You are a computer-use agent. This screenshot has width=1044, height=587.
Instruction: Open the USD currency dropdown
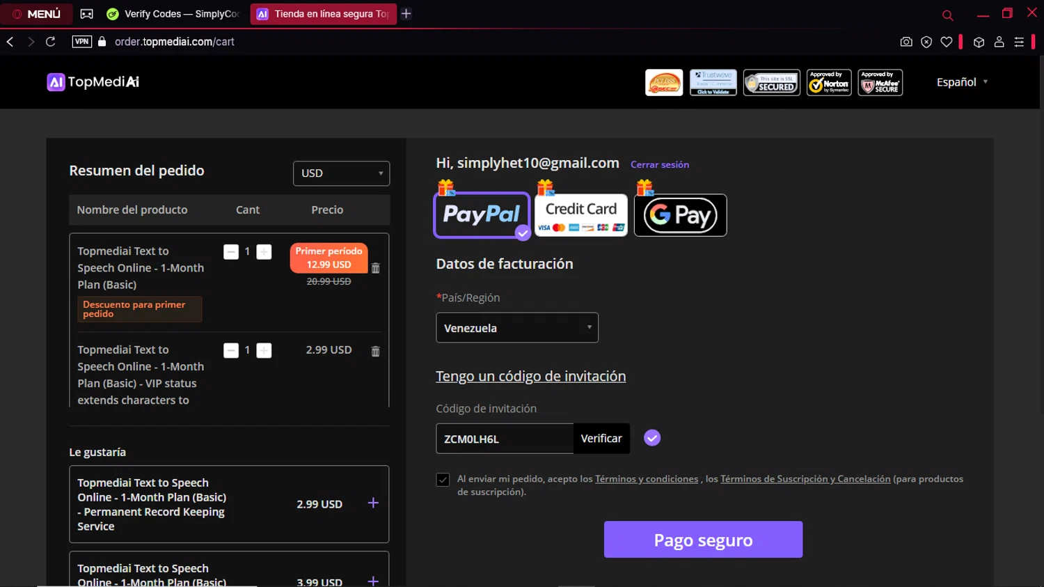click(x=341, y=173)
